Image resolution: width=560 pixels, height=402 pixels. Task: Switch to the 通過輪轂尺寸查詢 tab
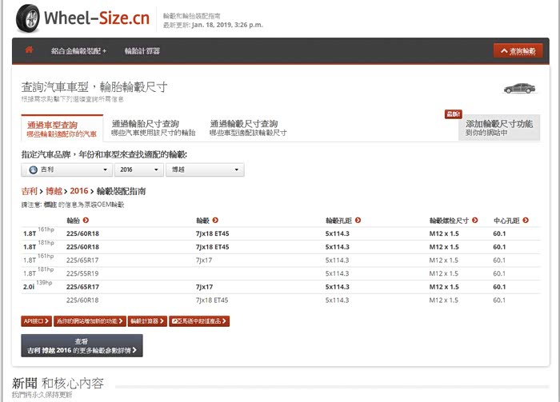pyautogui.click(x=248, y=128)
